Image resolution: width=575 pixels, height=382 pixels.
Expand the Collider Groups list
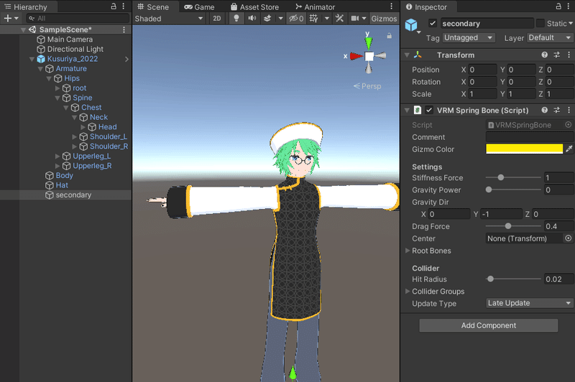[x=407, y=292]
